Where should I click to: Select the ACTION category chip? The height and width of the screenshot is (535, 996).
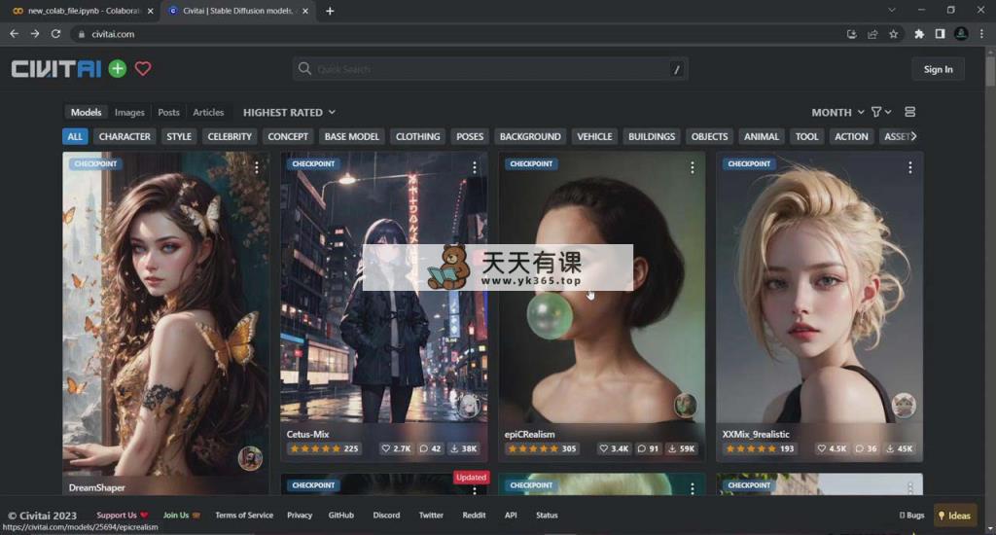(851, 136)
